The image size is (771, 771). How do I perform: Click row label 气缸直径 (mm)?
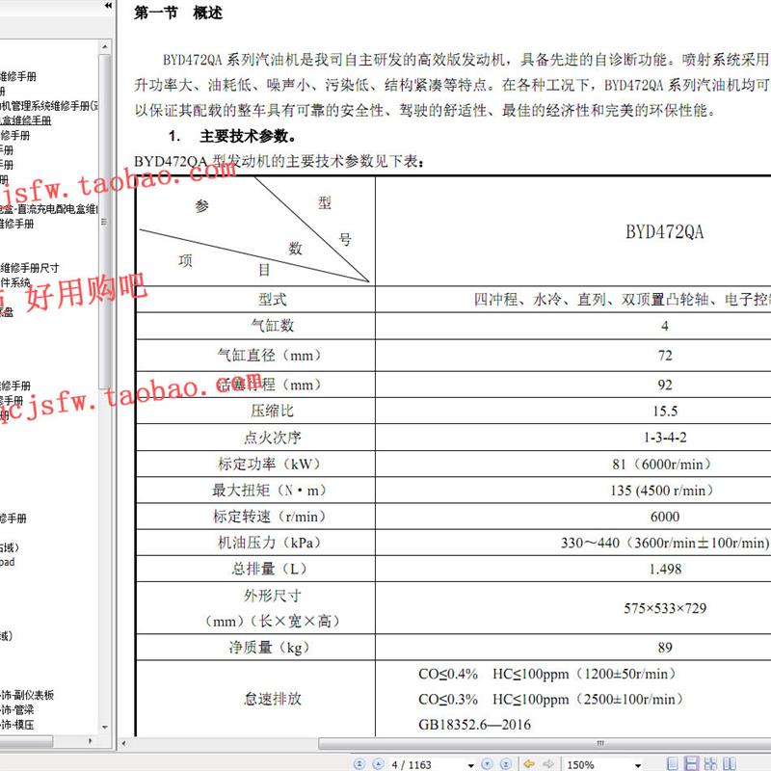pos(269,355)
